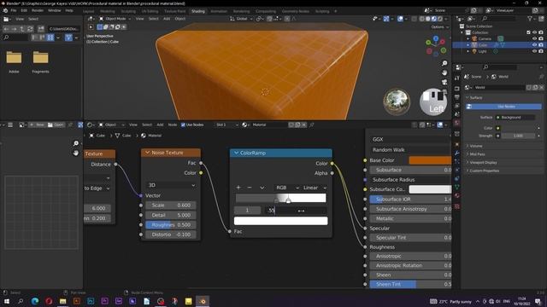The width and height of the screenshot is (547, 307).
Task: Hide the Cube object with eye icon
Action: pos(534,45)
